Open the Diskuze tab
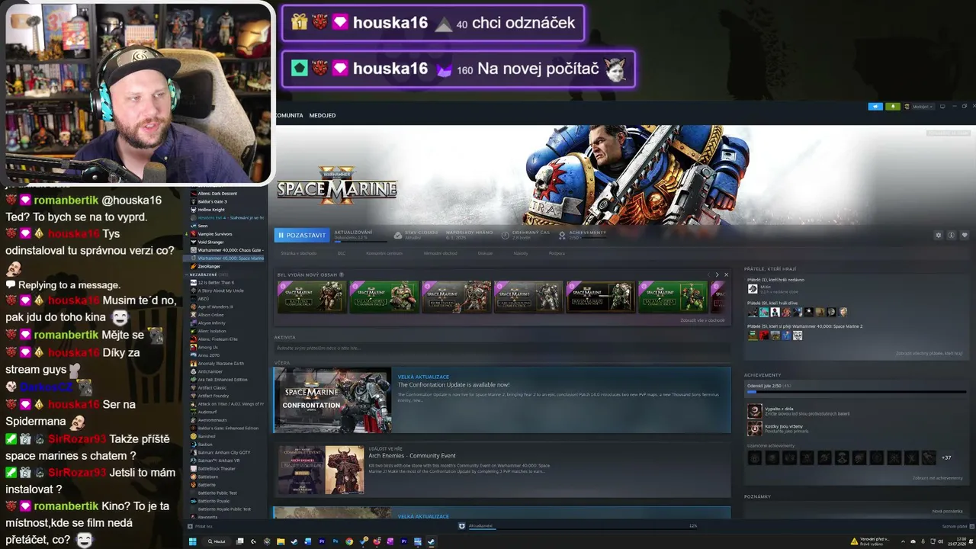 pos(485,253)
